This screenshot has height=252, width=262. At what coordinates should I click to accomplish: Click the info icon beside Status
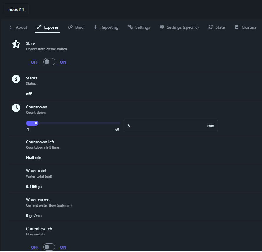16,79
